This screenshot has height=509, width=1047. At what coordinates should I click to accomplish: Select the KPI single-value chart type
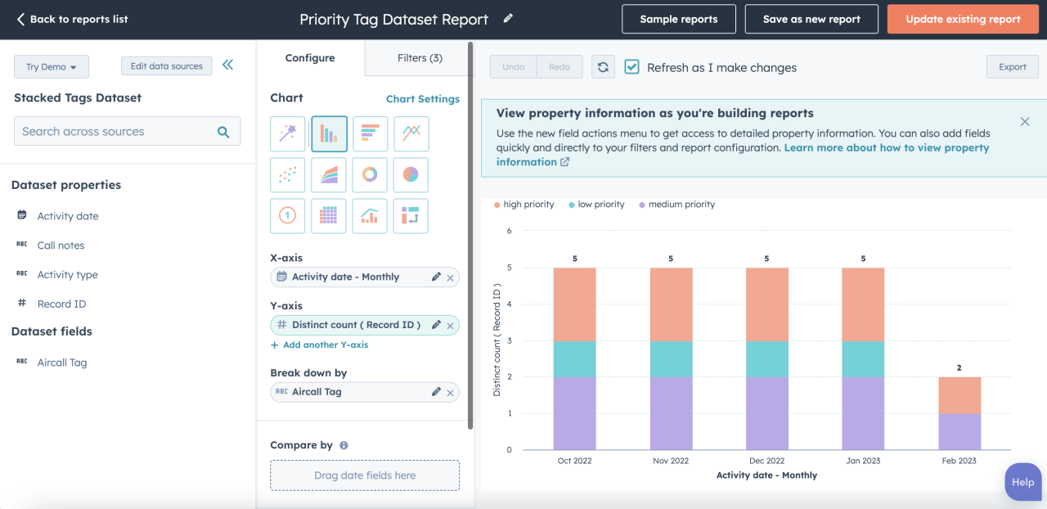coord(287,215)
